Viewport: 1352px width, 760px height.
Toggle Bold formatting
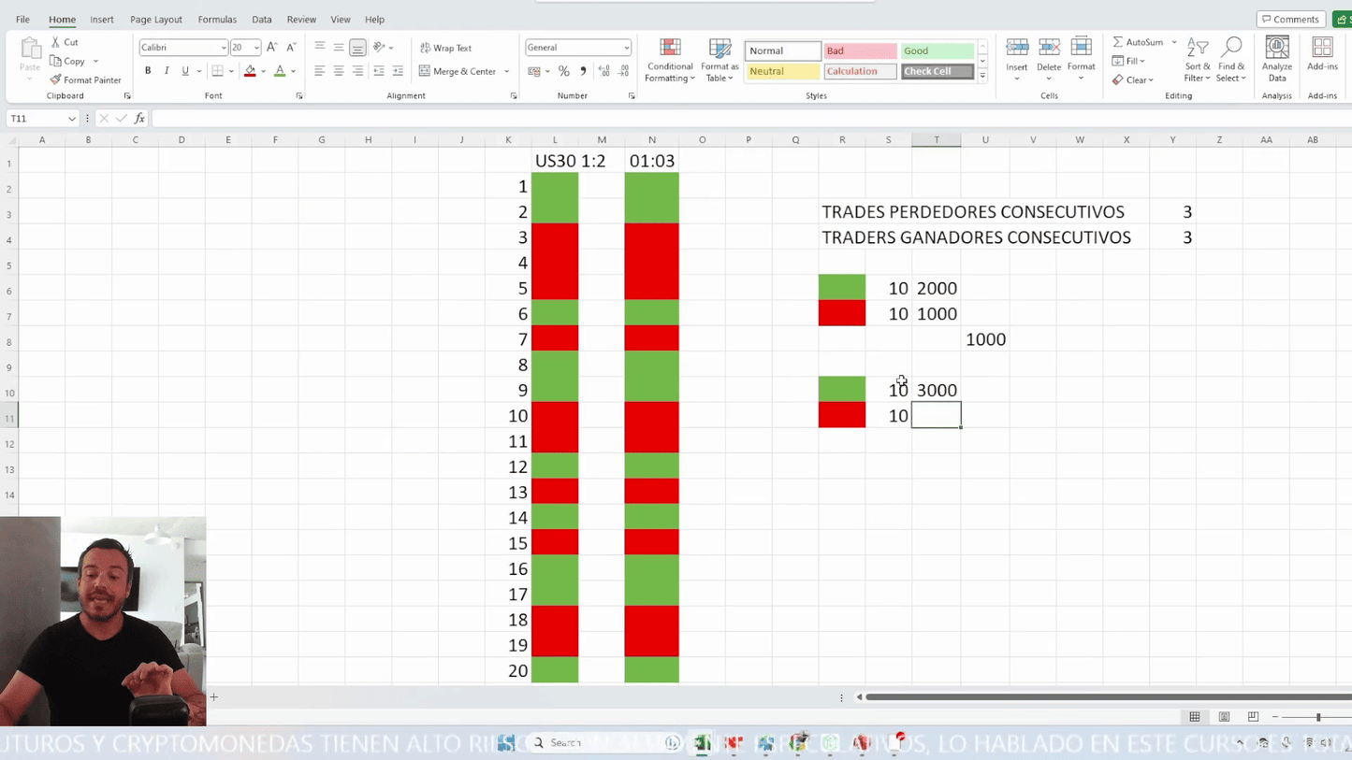[148, 71]
